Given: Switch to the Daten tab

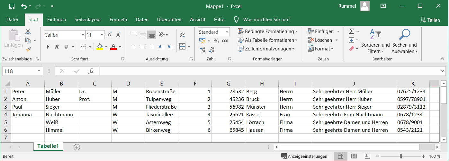Looking at the screenshot, I should [x=142, y=20].
